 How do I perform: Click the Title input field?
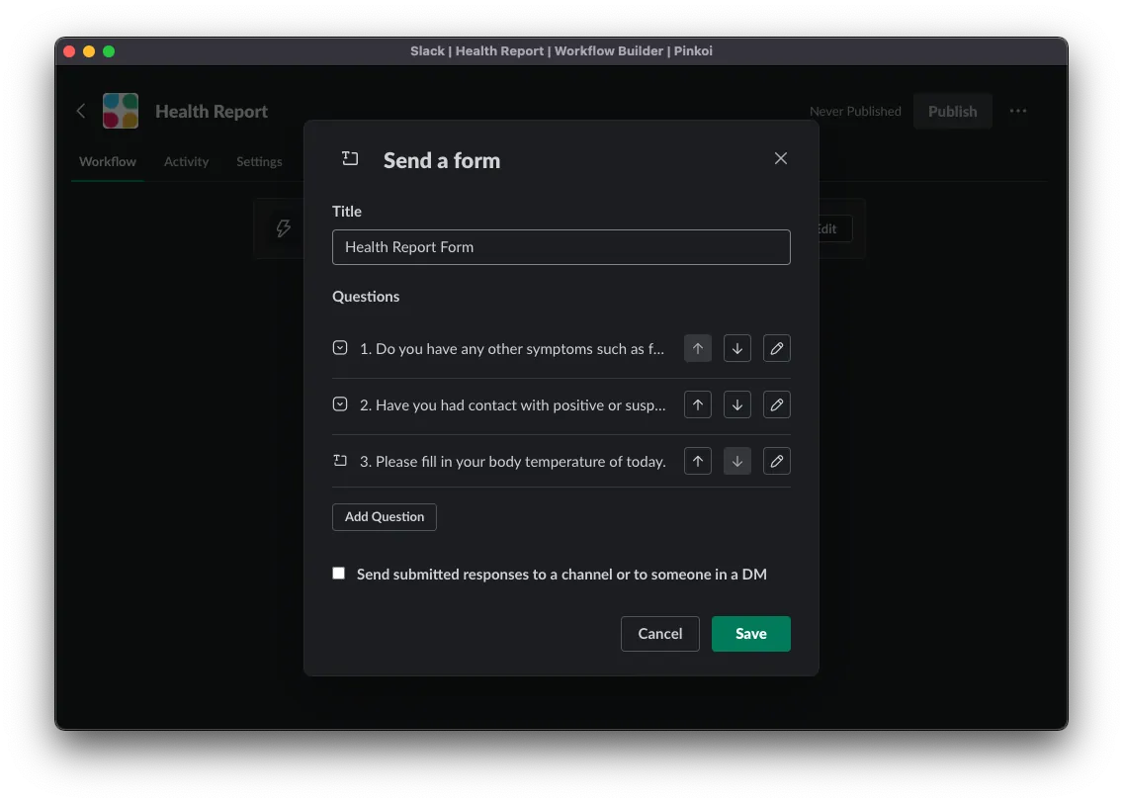[x=561, y=247]
